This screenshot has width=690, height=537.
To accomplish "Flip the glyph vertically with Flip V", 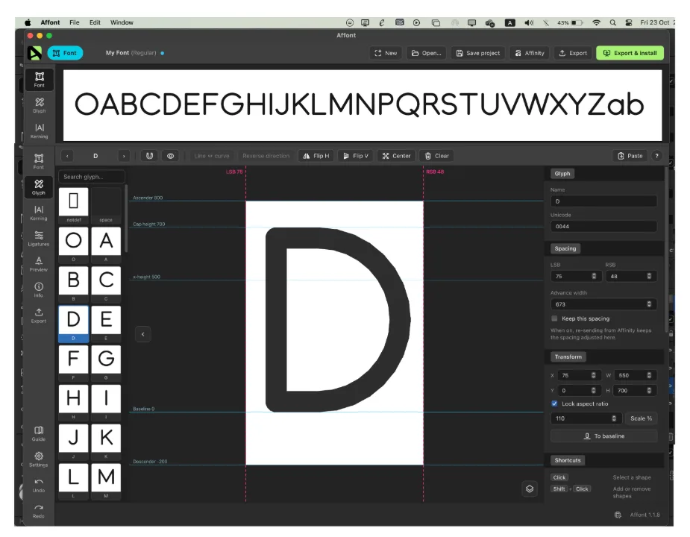I will (x=356, y=156).
